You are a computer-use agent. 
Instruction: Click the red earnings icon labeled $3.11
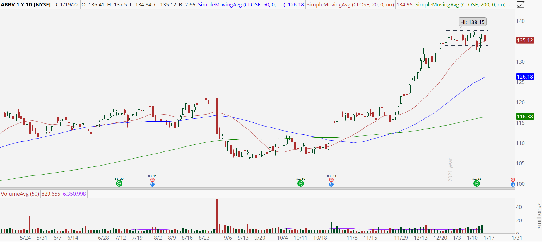coord(152,180)
